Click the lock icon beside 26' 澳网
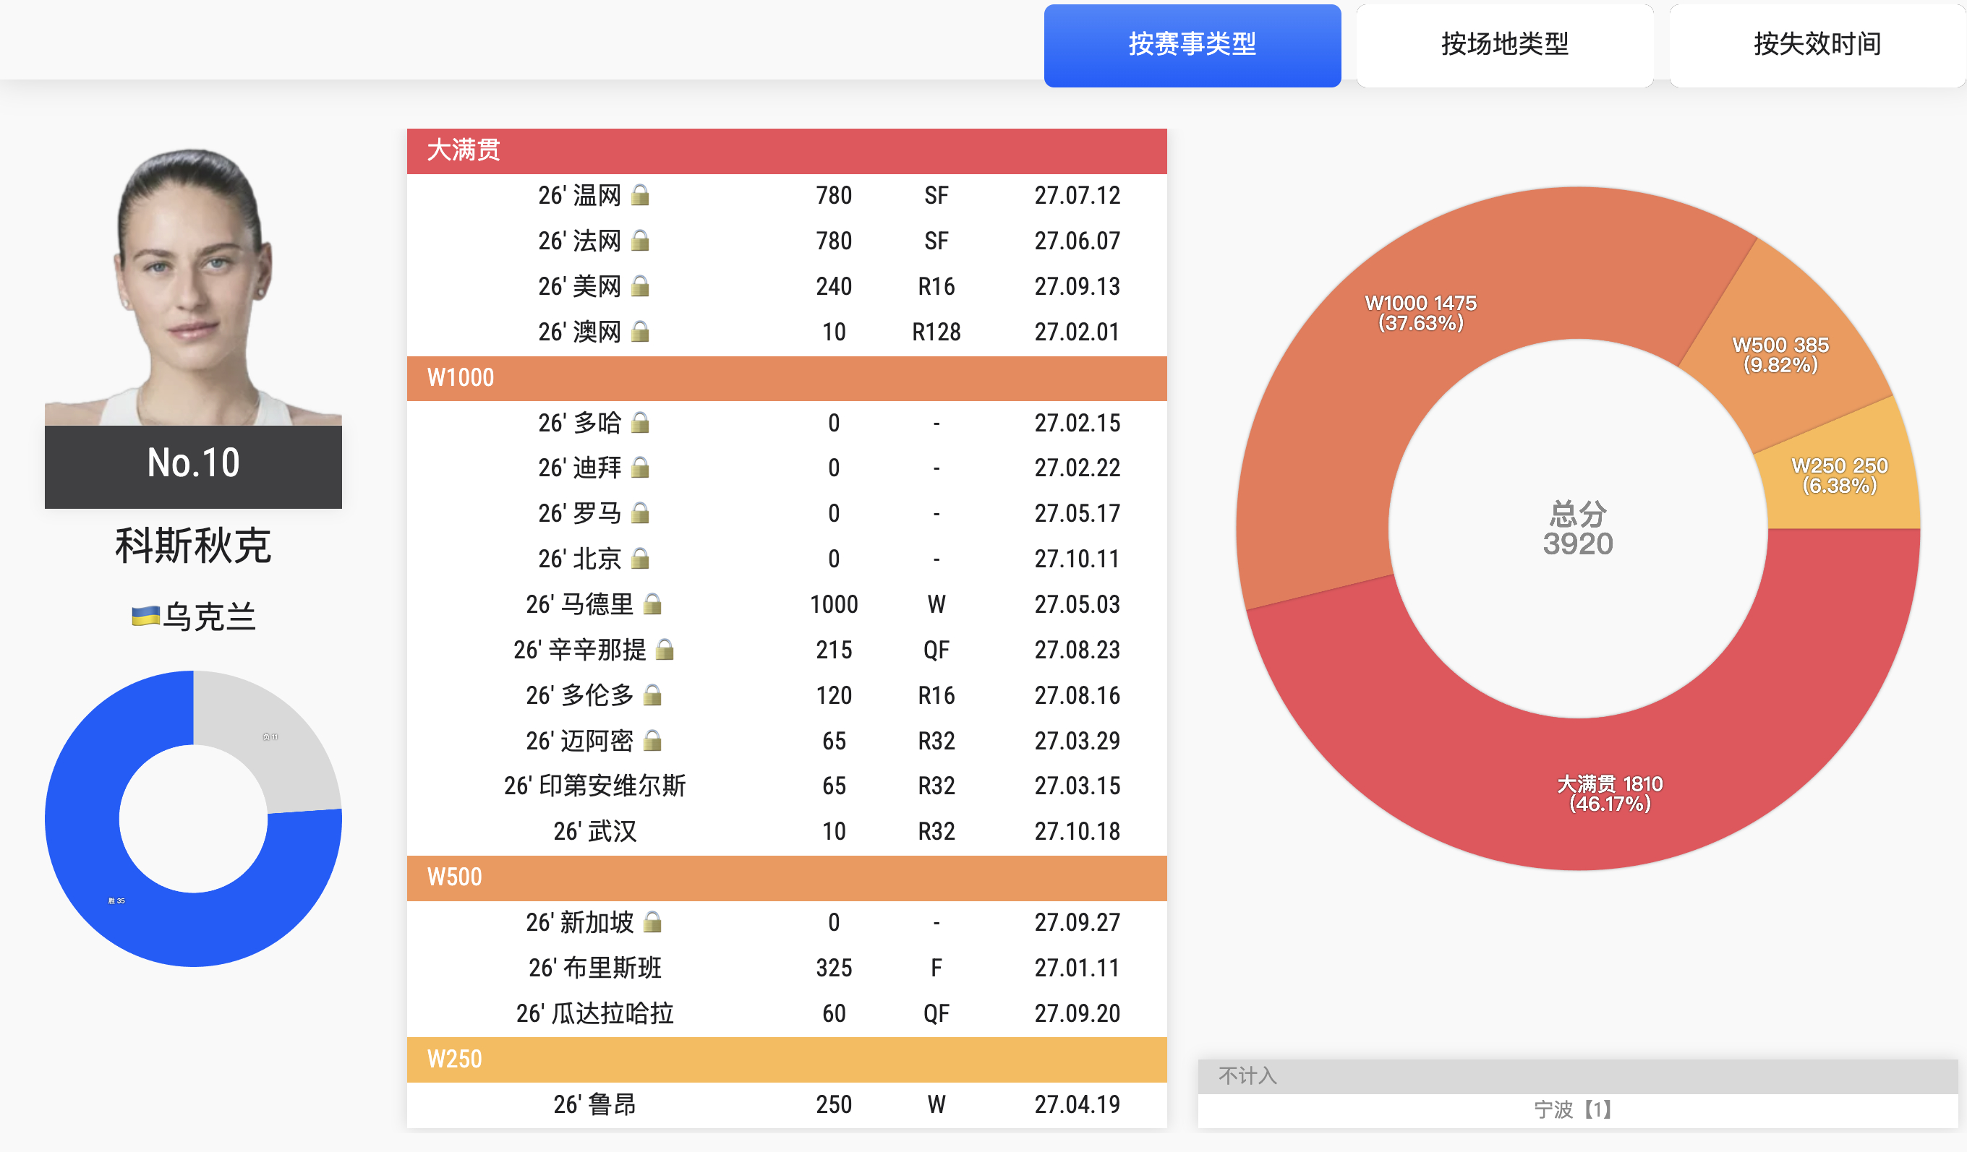Viewport: 1967px width, 1152px height. [x=640, y=331]
